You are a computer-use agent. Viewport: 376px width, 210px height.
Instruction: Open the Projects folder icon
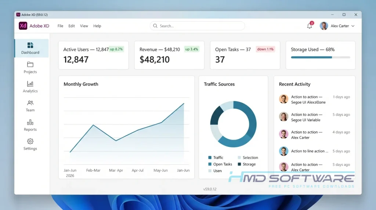(30, 65)
